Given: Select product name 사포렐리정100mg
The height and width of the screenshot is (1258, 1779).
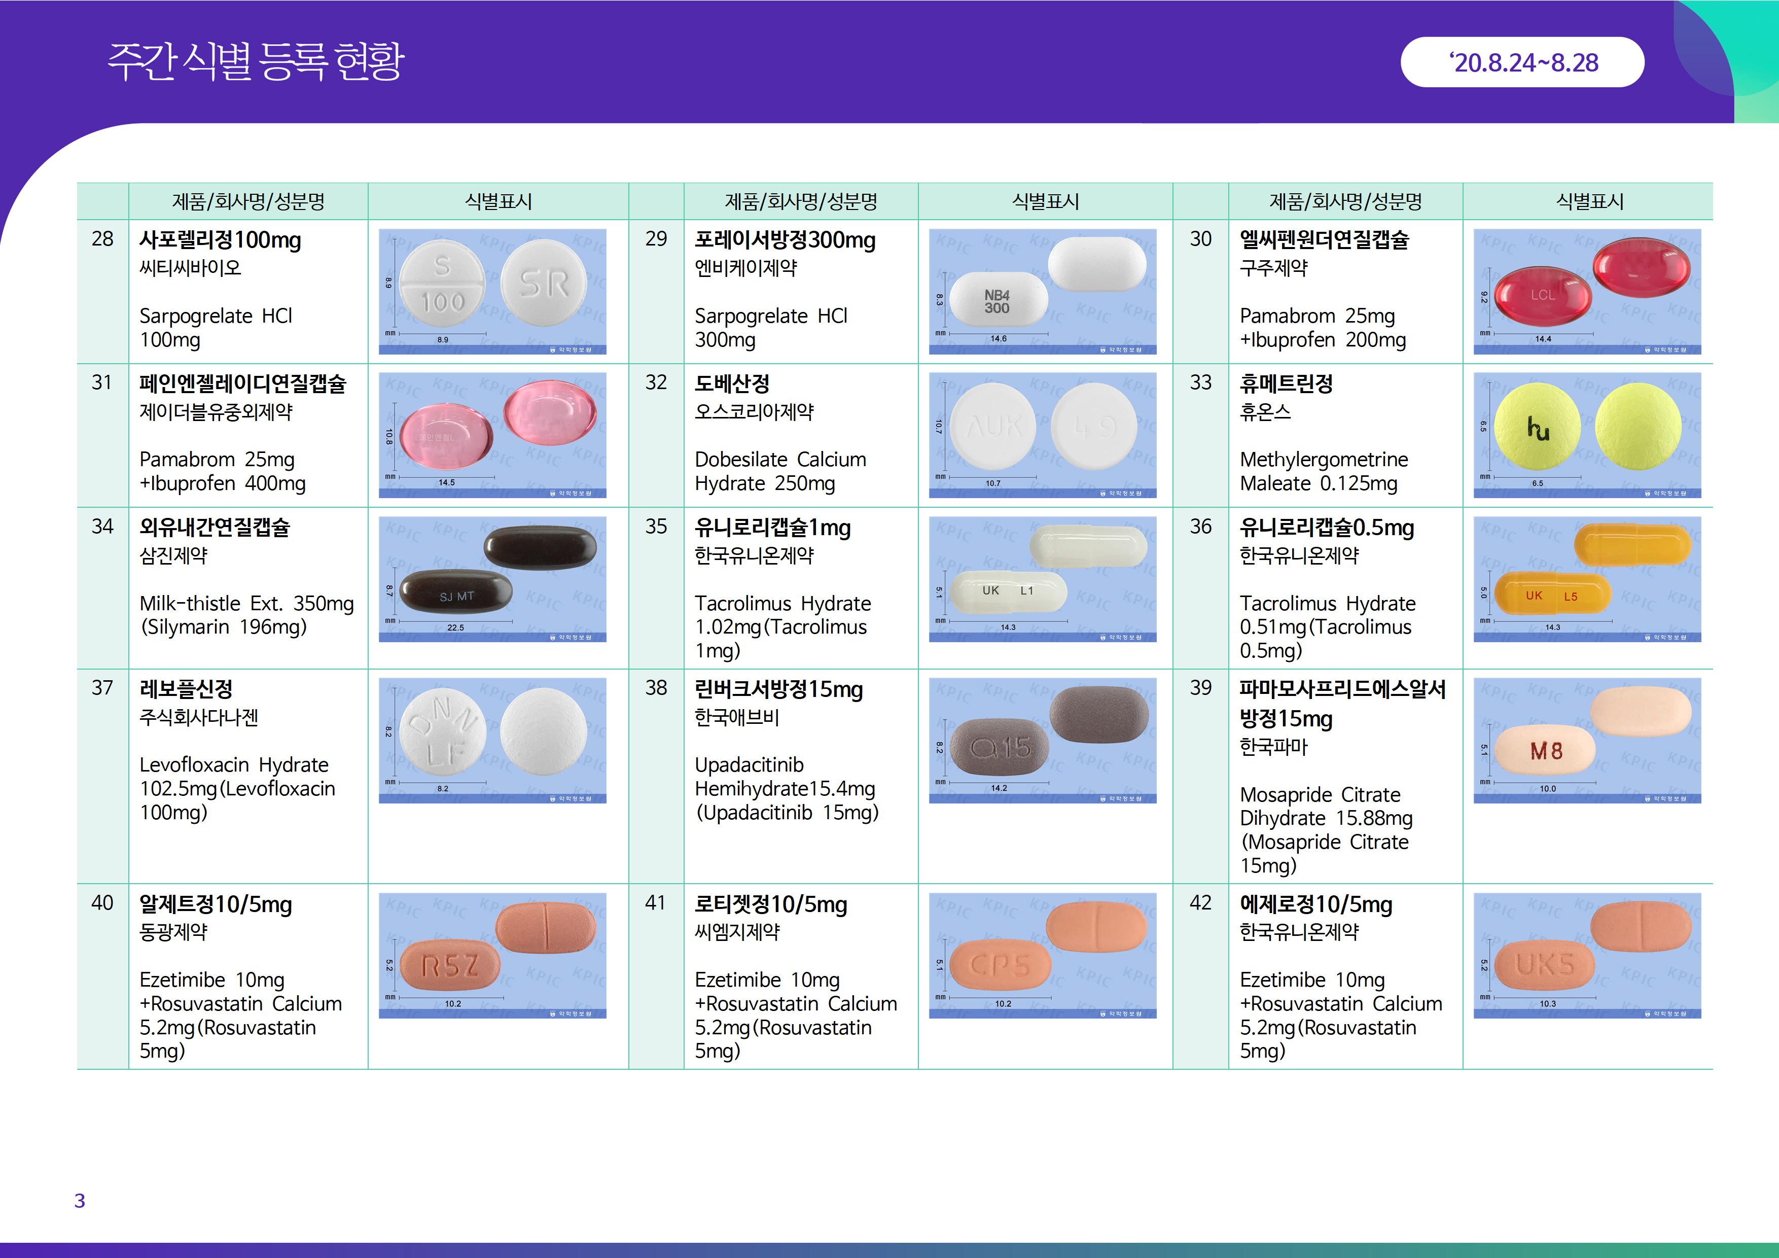Looking at the screenshot, I should (x=220, y=240).
